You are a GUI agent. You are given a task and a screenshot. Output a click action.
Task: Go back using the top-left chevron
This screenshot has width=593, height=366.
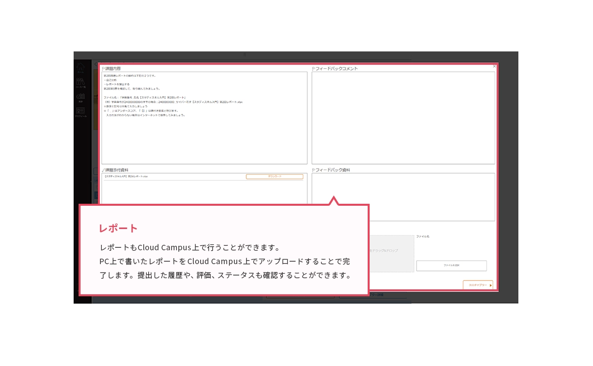[x=95, y=64]
